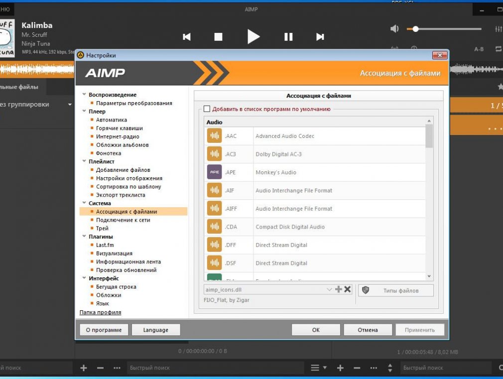Click the right Быстрый поиск search field
The image size is (503, 379).
[x=446, y=368]
